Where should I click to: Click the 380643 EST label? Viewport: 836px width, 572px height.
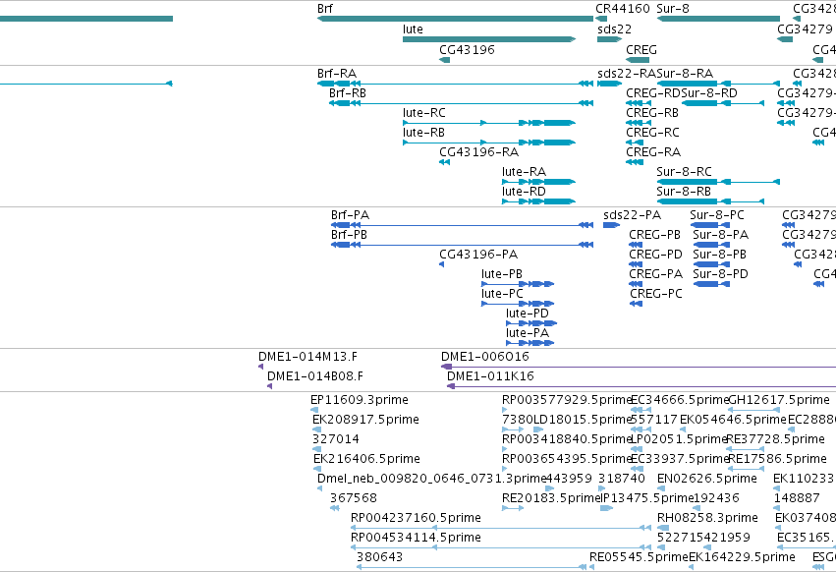click(x=379, y=557)
